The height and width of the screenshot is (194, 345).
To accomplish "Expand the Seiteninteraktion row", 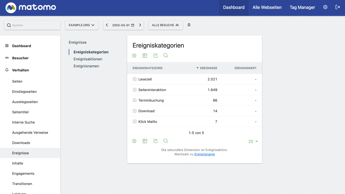I will [134, 90].
